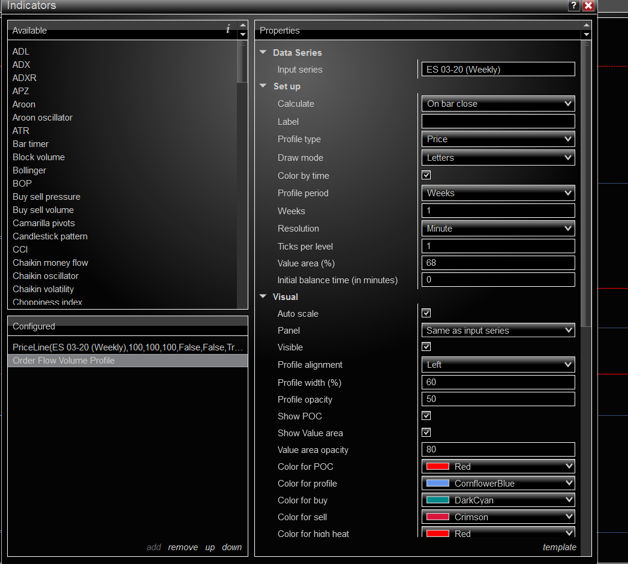
Task: Open the Draw mode dropdown
Action: coord(498,158)
